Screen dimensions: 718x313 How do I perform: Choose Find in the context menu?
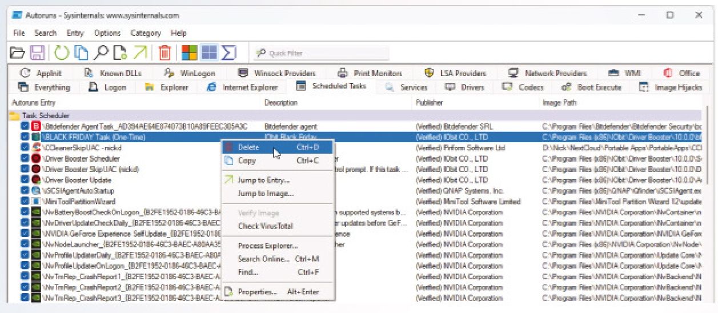point(277,272)
